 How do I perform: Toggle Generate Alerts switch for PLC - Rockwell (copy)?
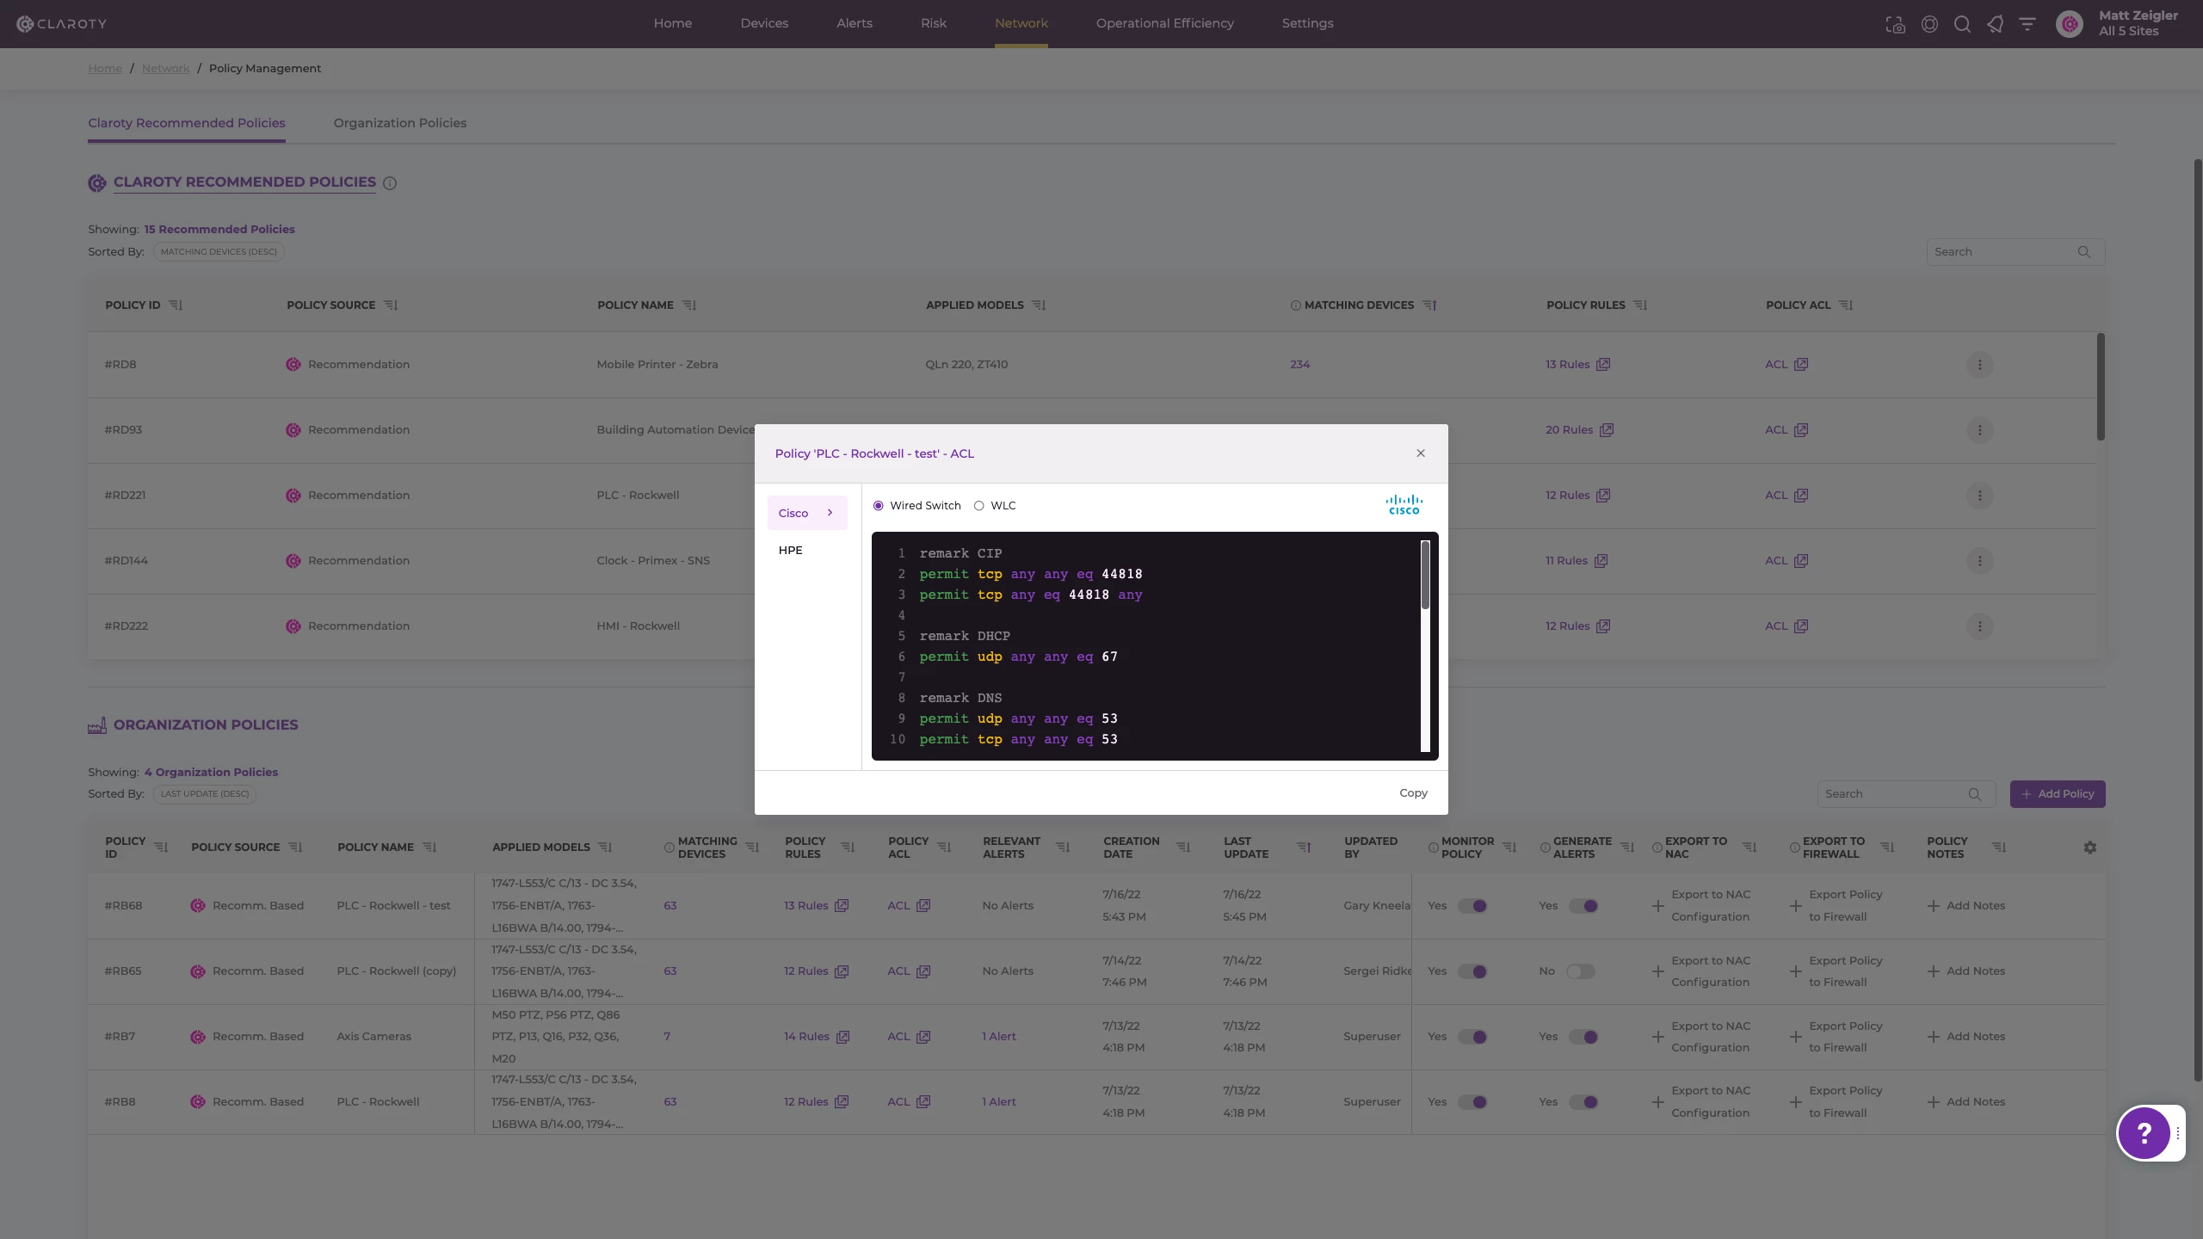click(x=1581, y=971)
